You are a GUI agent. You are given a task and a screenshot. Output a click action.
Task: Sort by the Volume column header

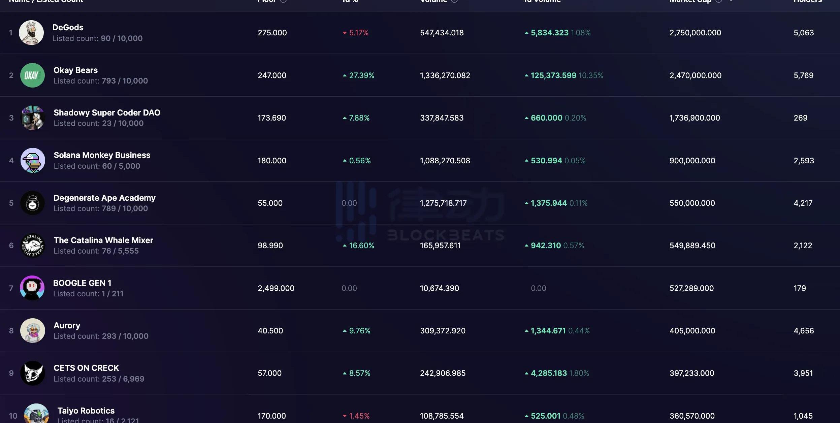[x=433, y=1]
